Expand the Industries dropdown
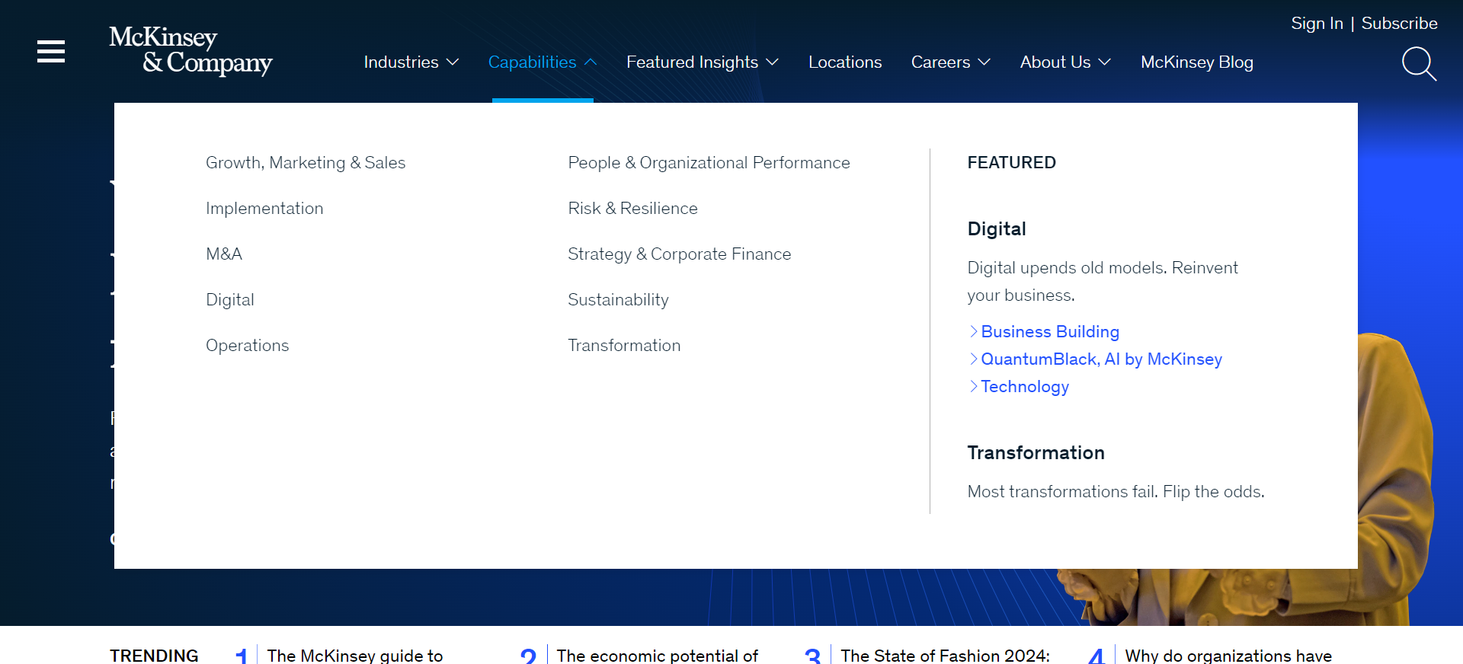 pyautogui.click(x=411, y=62)
